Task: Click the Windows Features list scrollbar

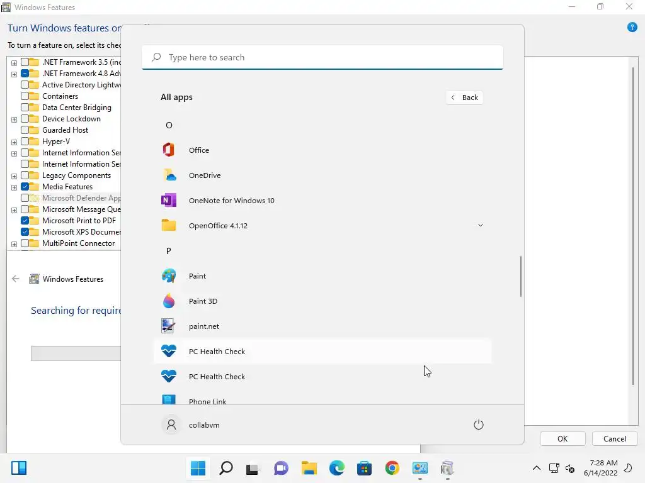Action: click(x=633, y=226)
